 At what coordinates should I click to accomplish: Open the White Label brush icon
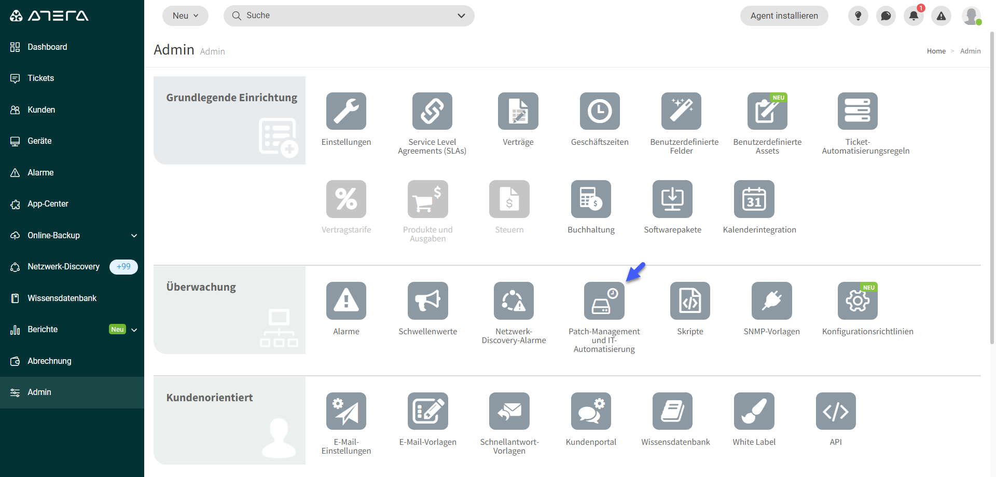click(754, 411)
